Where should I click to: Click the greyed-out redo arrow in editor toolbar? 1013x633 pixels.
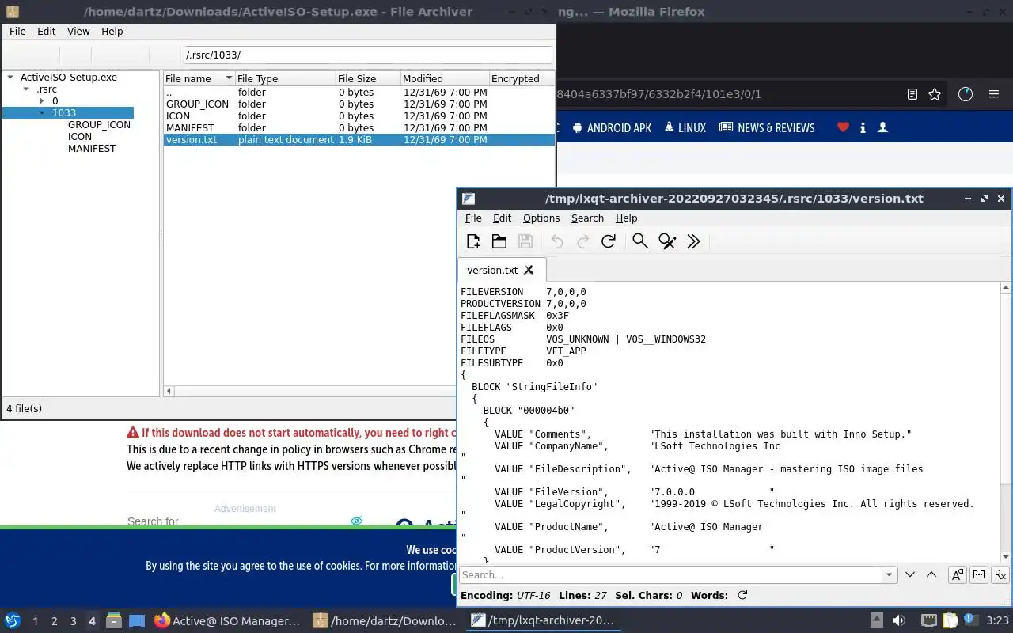(x=583, y=242)
